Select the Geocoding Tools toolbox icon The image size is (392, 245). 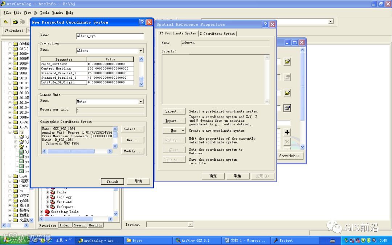[x=47, y=212]
